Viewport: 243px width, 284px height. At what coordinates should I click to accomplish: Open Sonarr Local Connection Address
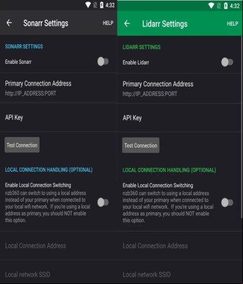(x=59, y=246)
